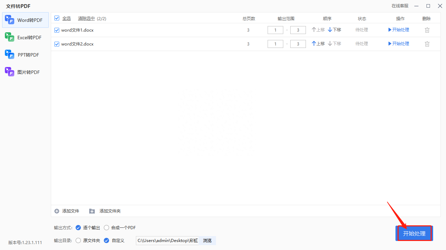Click end page field for word文件1.docx
The image size is (446, 250).
tap(298, 30)
